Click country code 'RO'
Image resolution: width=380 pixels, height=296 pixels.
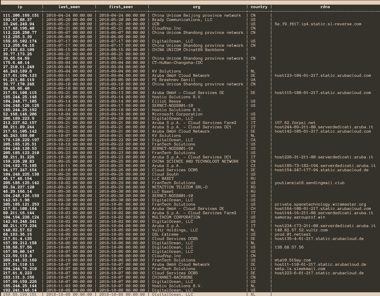(x=253, y=187)
